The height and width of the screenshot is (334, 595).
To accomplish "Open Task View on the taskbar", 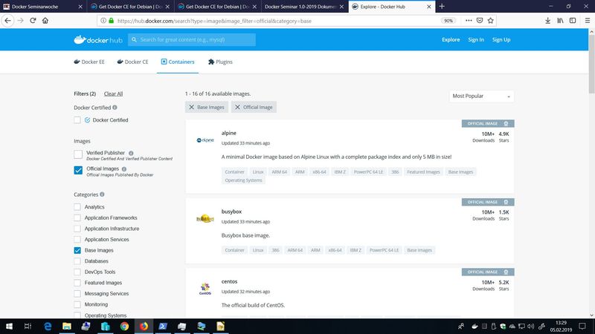I will coord(28,326).
